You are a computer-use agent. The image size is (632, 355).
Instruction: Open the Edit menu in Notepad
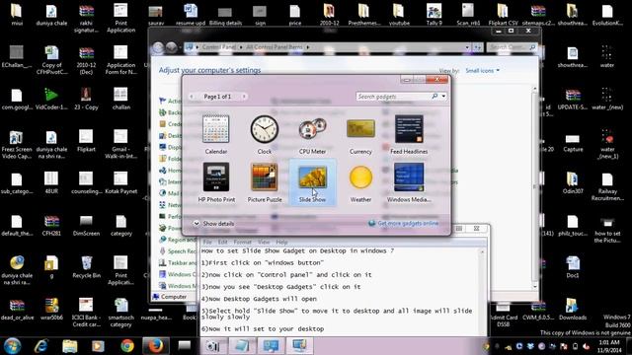(x=222, y=242)
